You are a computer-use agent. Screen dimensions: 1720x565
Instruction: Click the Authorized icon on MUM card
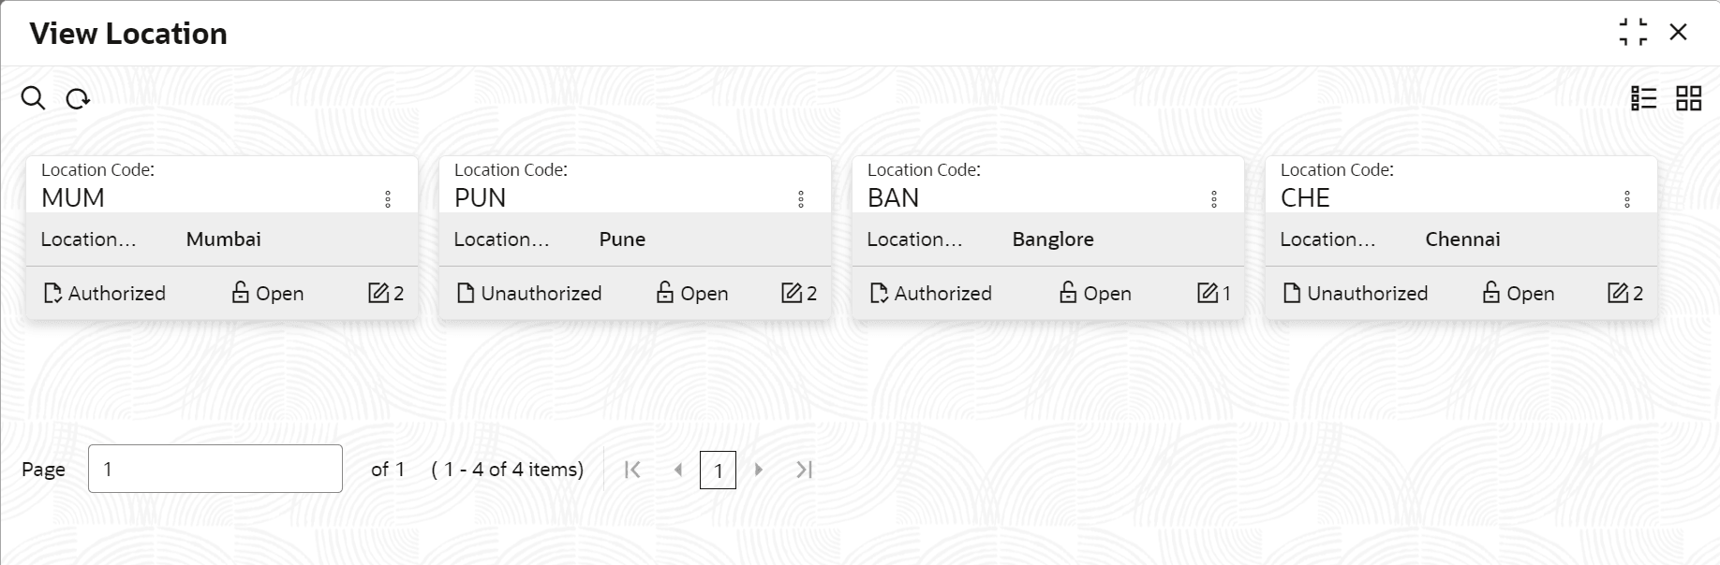coord(53,294)
